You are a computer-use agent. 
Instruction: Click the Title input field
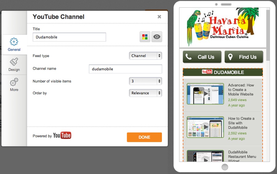pyautogui.click(x=69, y=37)
